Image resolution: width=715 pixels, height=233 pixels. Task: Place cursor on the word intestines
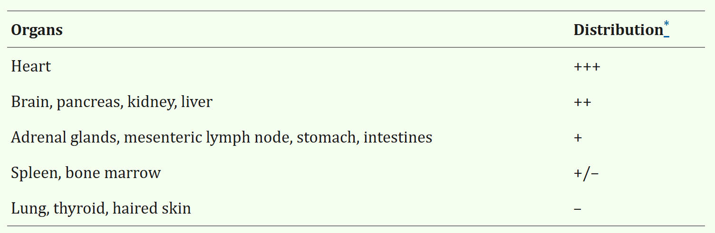(398, 137)
